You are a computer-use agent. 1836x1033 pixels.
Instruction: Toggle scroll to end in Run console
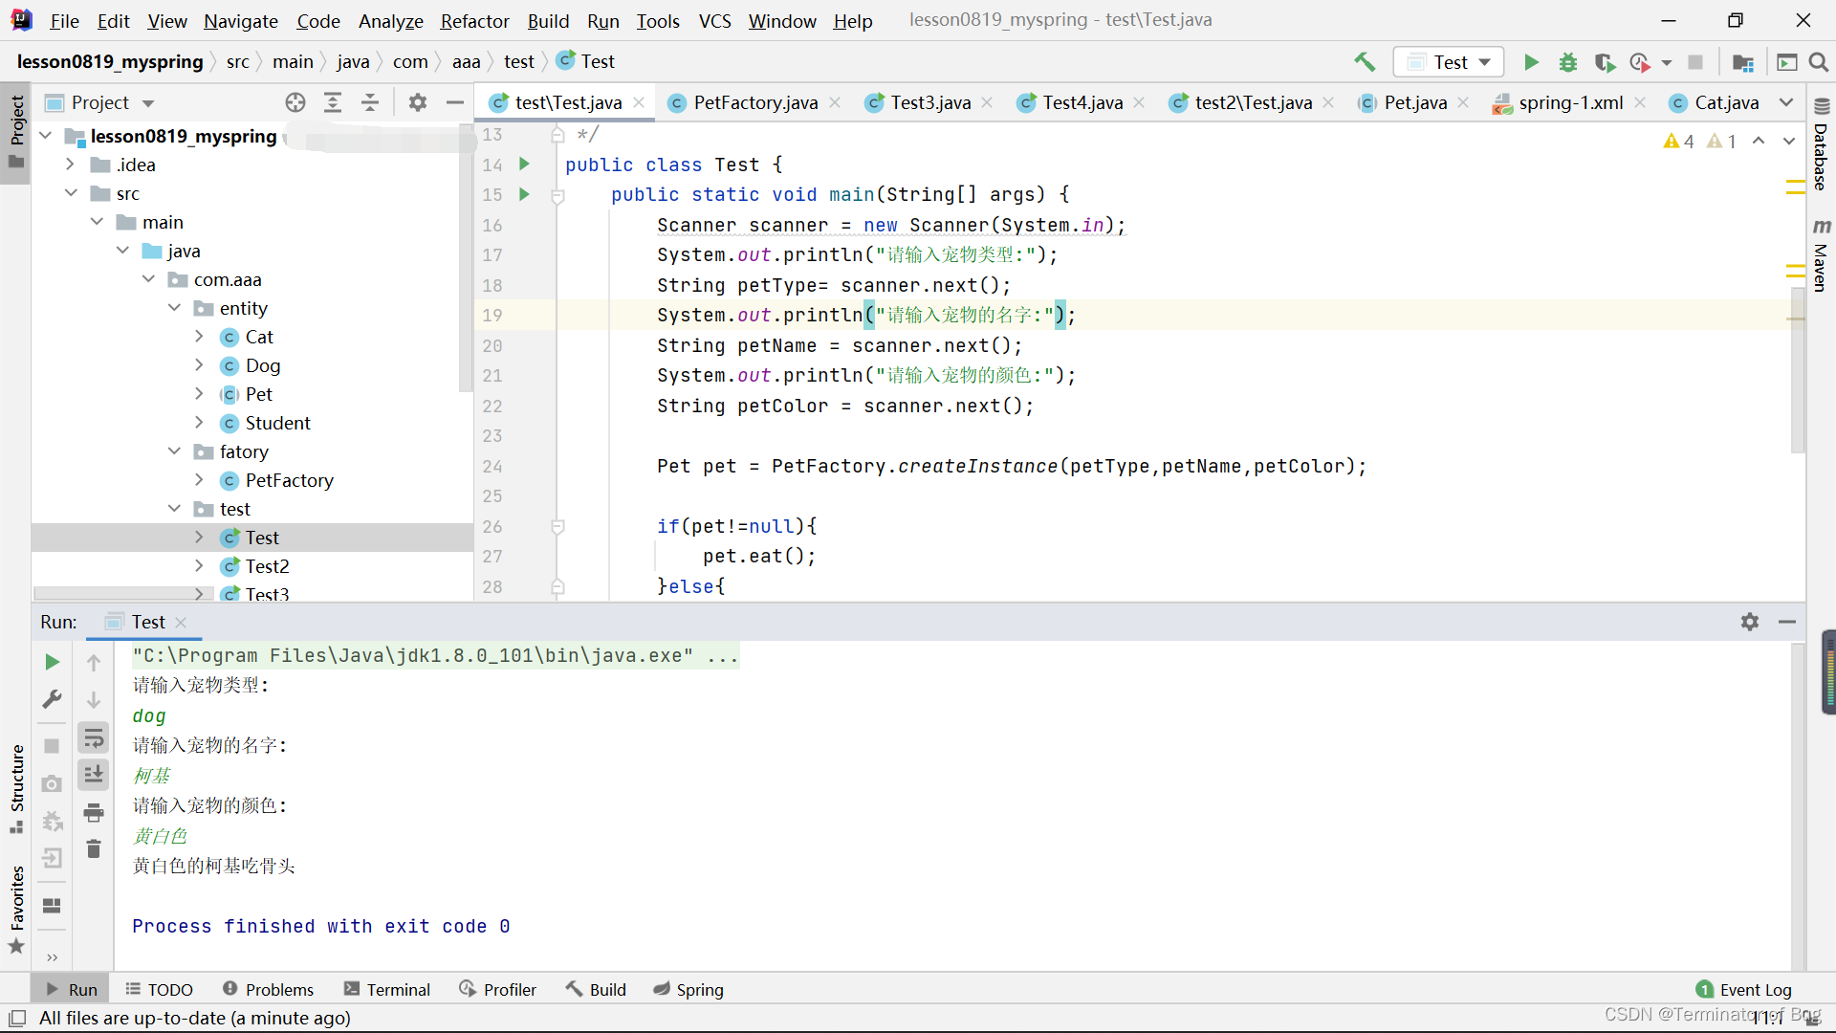coord(94,775)
